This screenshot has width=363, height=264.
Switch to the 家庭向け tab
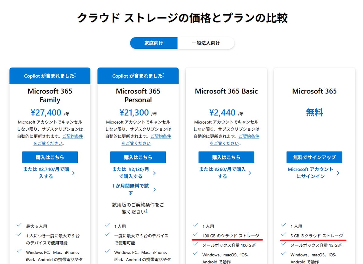pyautogui.click(x=154, y=43)
